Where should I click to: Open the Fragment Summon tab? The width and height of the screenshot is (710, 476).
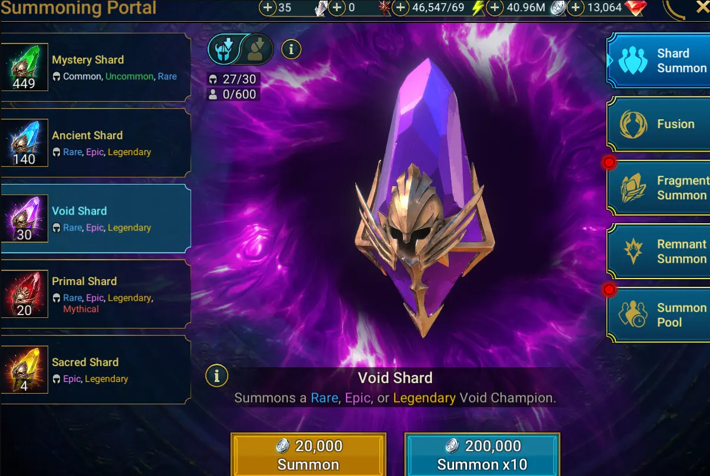(x=658, y=188)
